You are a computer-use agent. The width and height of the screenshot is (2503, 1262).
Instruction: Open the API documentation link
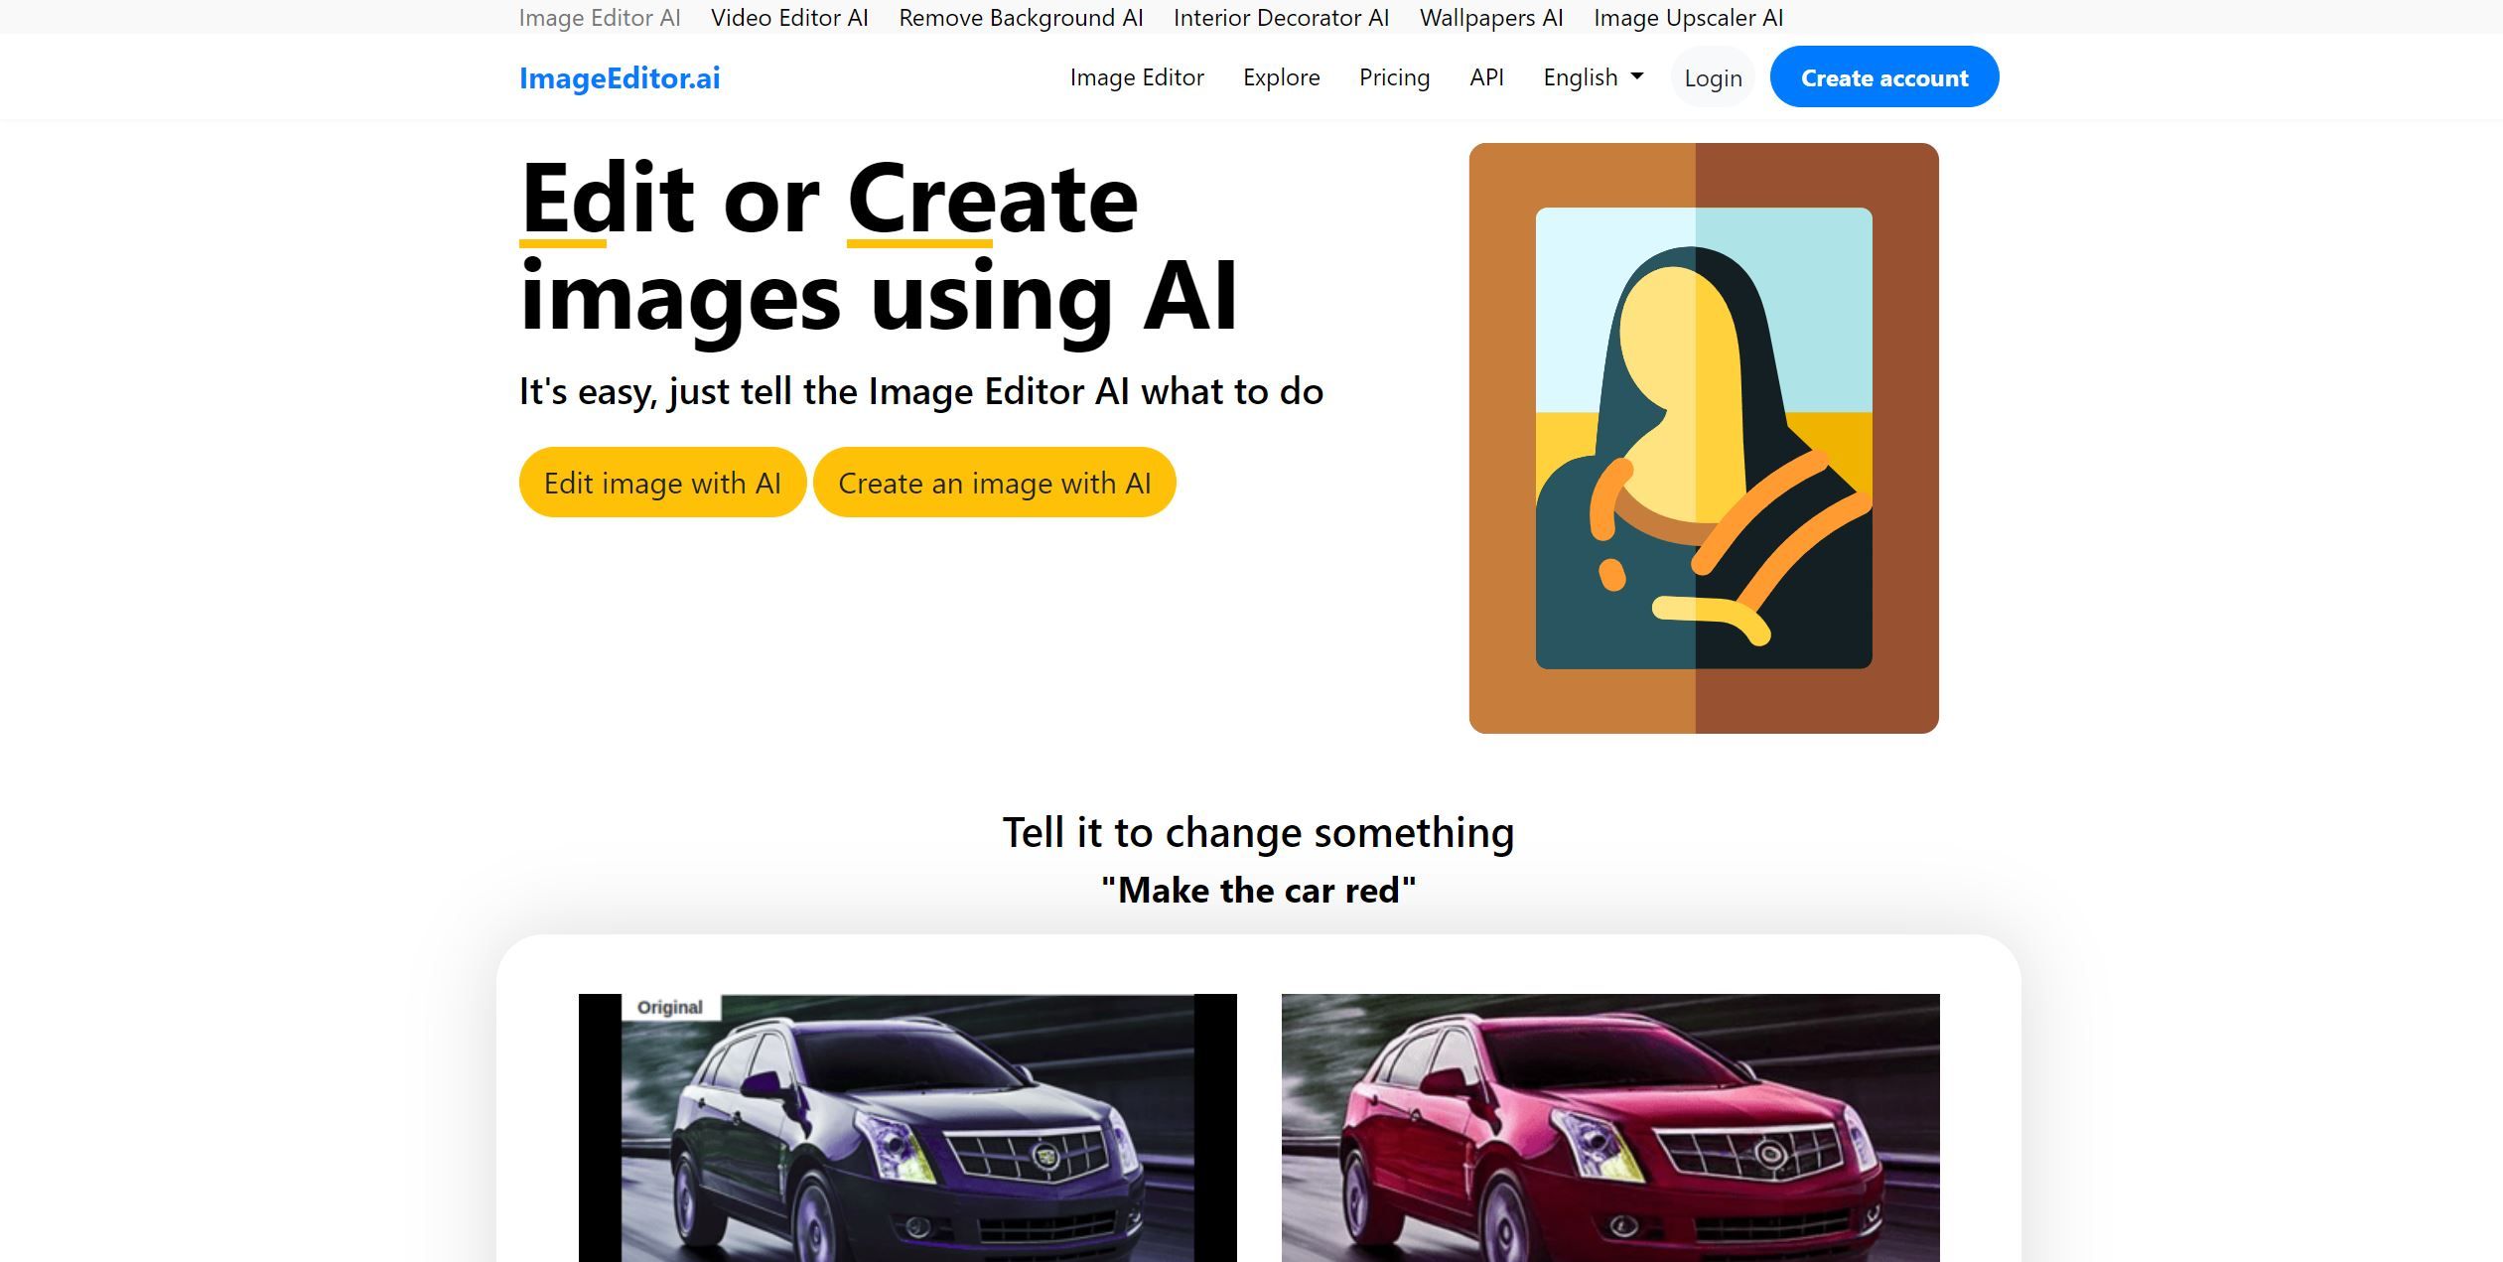click(x=1486, y=76)
